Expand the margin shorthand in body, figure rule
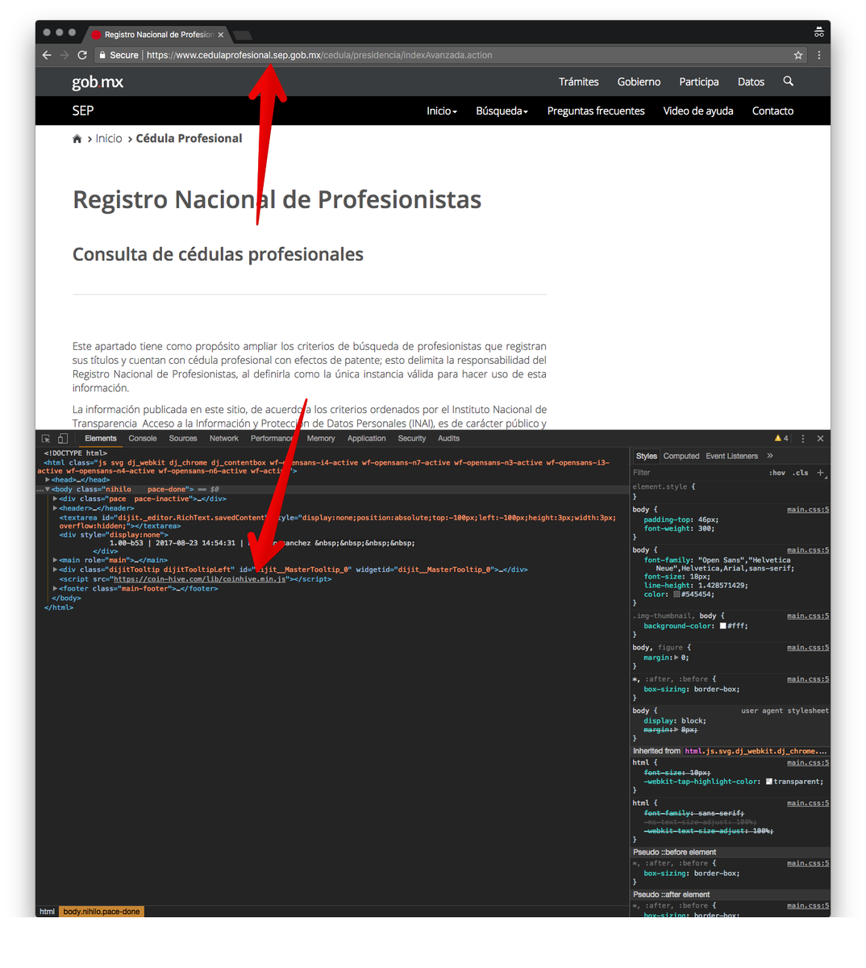866x968 pixels. [677, 657]
